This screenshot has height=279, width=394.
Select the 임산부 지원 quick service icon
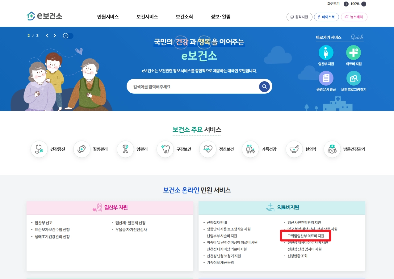[326, 53]
